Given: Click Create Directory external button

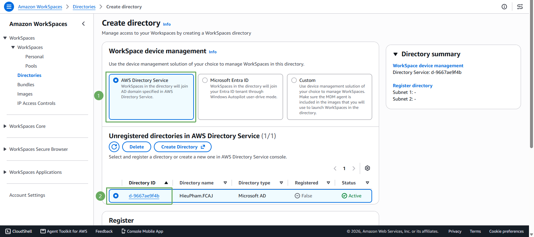Looking at the screenshot, I should point(183,147).
